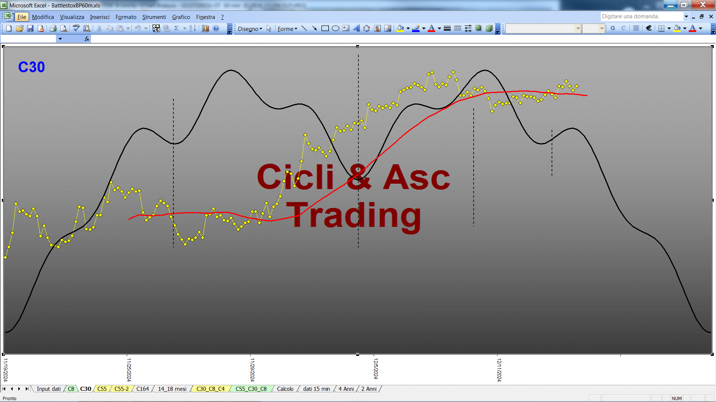
Task: Apply drawing fill color (yellow bucket)
Action: (x=401, y=28)
